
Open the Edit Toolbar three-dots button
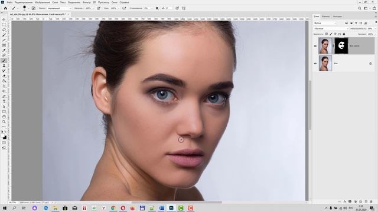[x=4, y=127]
